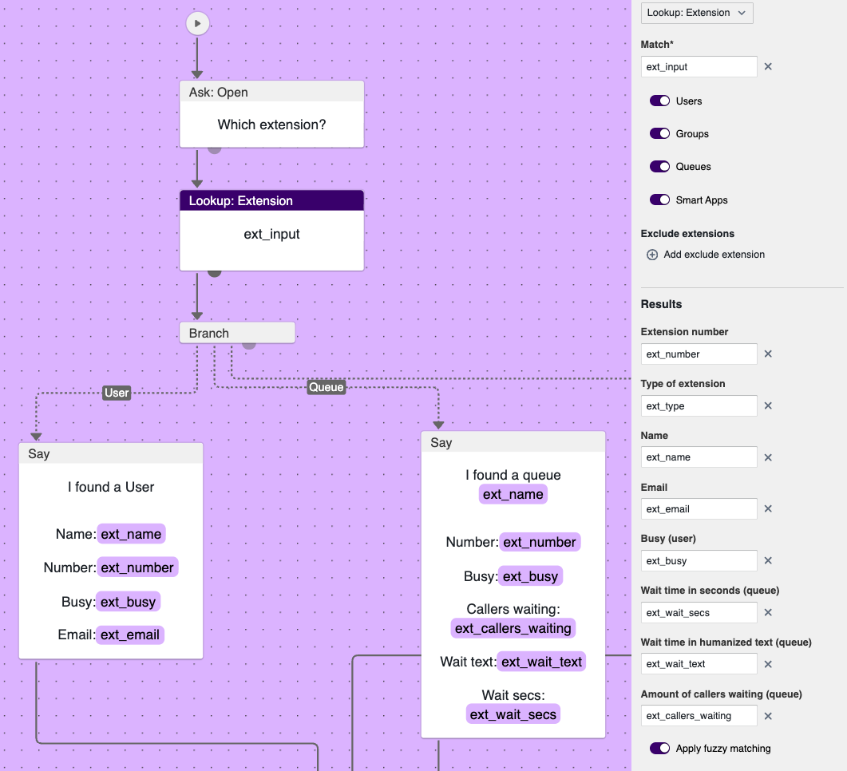Viewport: 847px width, 771px height.
Task: Click the Wait time in seconds input
Action: [699, 613]
